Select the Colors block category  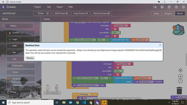[21, 72]
